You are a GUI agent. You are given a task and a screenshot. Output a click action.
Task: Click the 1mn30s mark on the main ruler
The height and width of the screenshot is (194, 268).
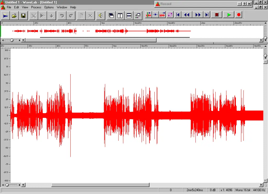tap(201, 46)
